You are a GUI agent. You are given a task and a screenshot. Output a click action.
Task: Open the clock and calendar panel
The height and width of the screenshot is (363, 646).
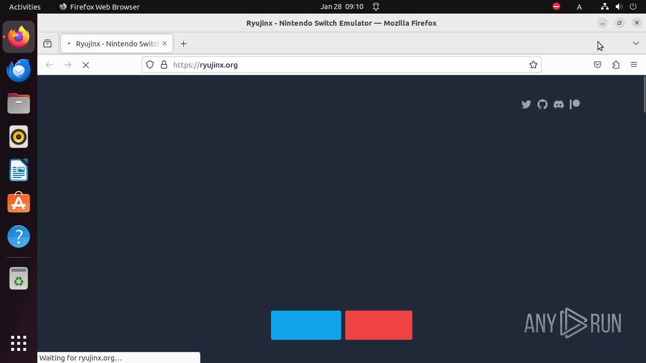(342, 7)
